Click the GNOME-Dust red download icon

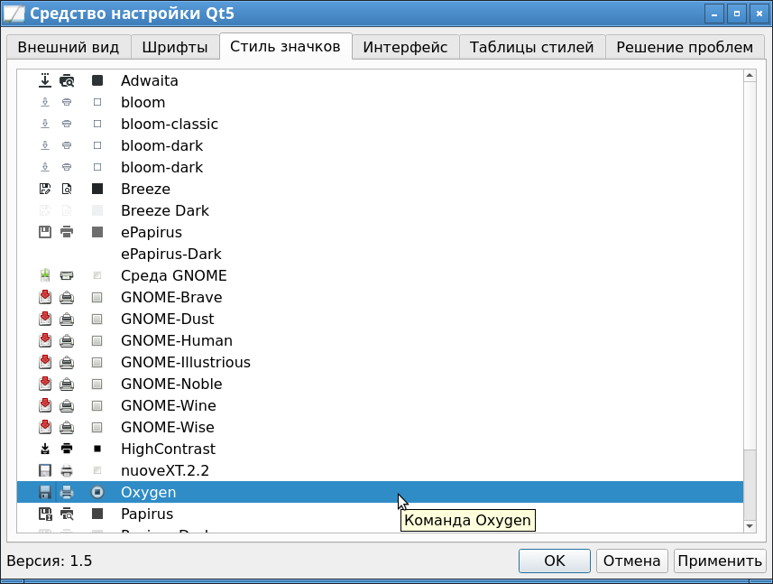(x=45, y=320)
